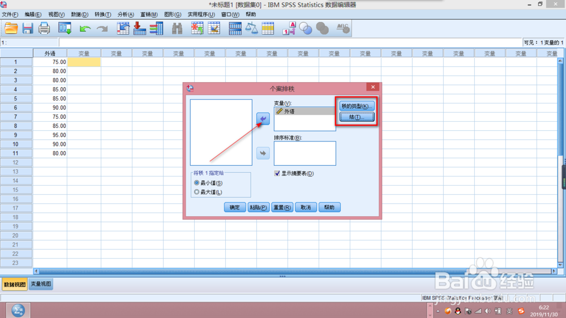
Task: Save the dataset with the floppy disk icon
Action: click(x=27, y=28)
